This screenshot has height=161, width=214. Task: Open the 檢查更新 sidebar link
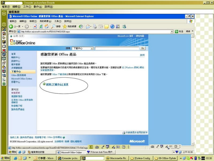(x=16, y=93)
